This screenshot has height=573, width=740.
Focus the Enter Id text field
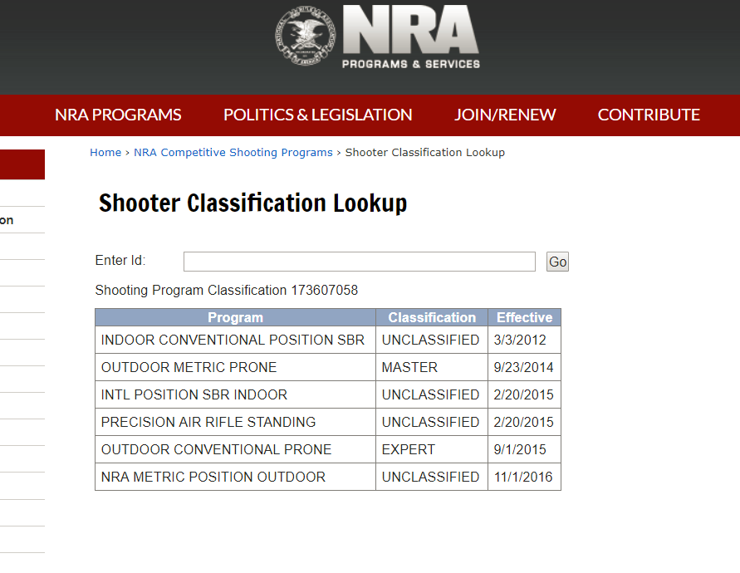pos(359,262)
